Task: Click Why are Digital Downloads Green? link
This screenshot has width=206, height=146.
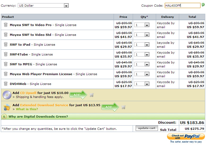Action: 38,117
